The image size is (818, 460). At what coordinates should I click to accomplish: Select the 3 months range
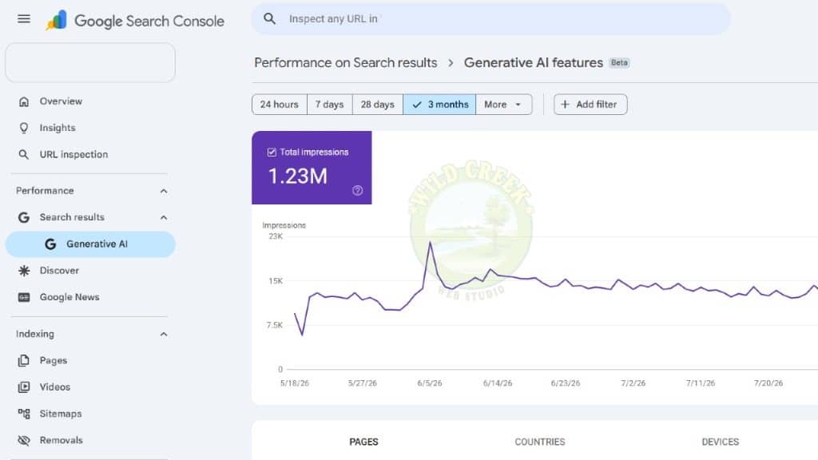click(440, 105)
